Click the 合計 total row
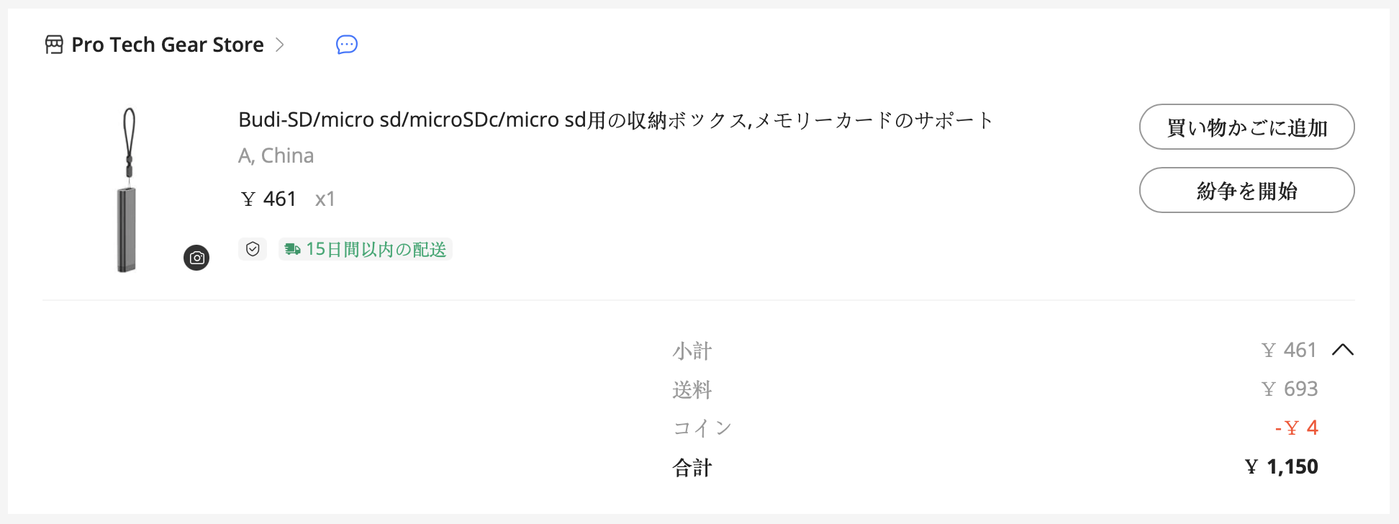Screen dimensions: 1399x524 point(692,467)
